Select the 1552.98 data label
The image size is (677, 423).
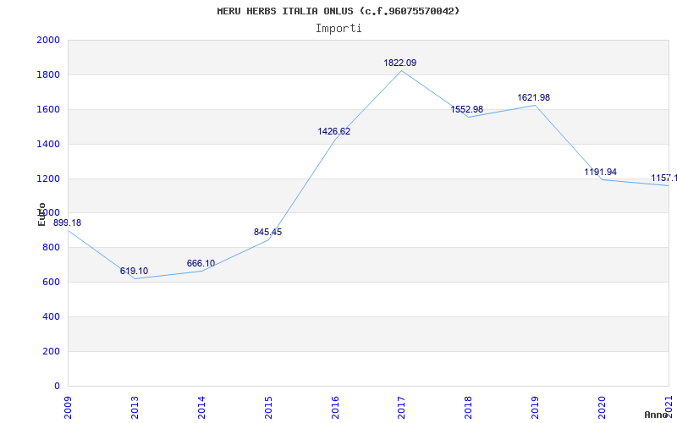tap(467, 110)
